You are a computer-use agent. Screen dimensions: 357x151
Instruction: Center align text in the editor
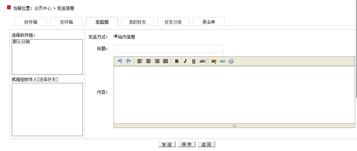click(148, 61)
